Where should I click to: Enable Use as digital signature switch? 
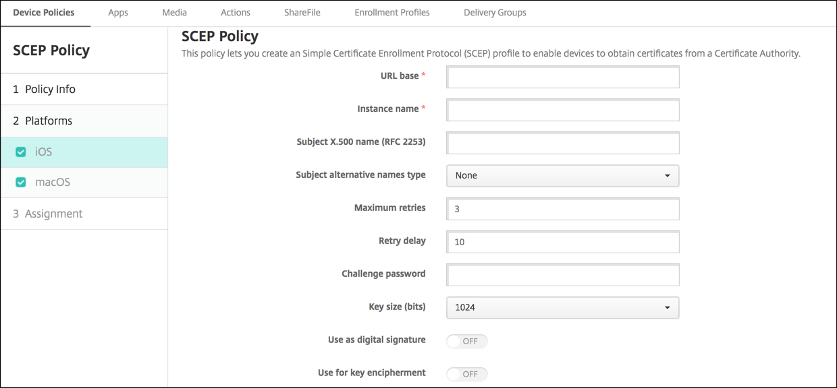pyautogui.click(x=467, y=341)
